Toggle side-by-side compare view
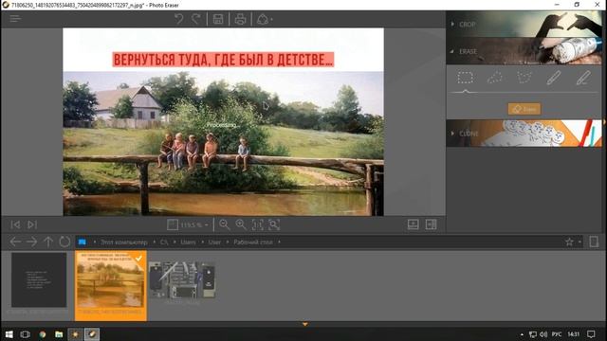This screenshot has width=607, height=341. 431,224
